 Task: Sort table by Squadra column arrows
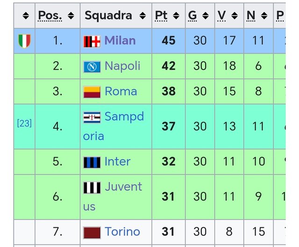142,15
